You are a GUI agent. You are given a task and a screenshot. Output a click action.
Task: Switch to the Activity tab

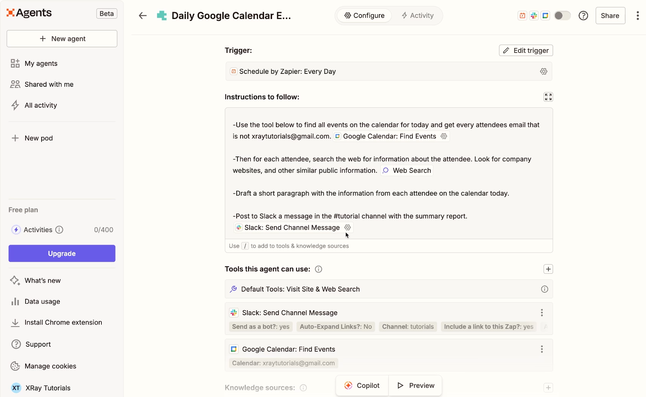pyautogui.click(x=417, y=16)
